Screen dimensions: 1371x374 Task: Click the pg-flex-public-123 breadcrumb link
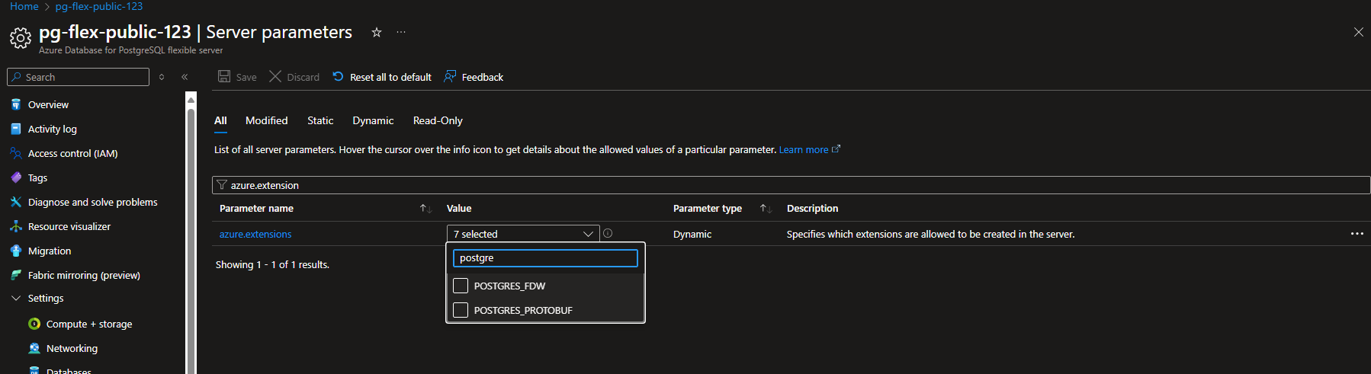tap(99, 6)
